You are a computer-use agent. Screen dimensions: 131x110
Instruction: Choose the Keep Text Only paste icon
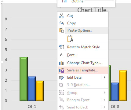[70, 38]
